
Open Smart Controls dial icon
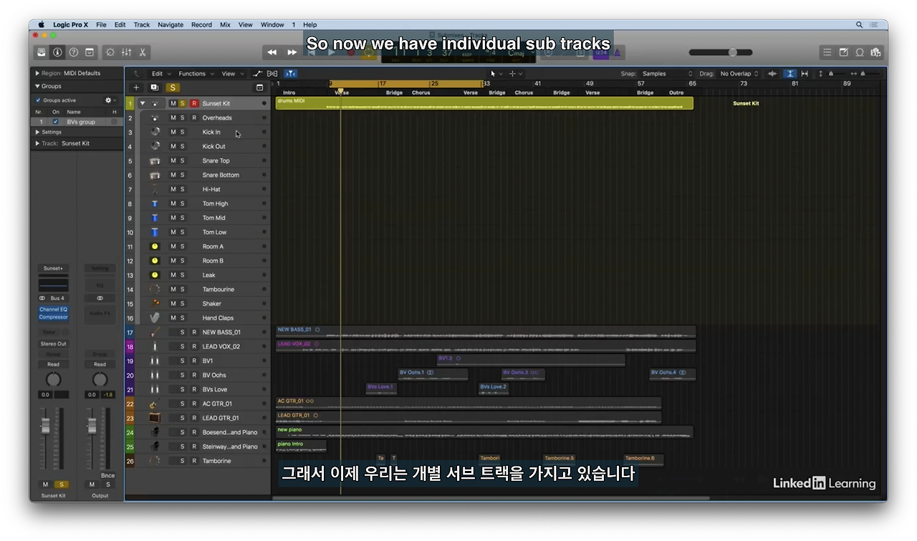(x=110, y=52)
